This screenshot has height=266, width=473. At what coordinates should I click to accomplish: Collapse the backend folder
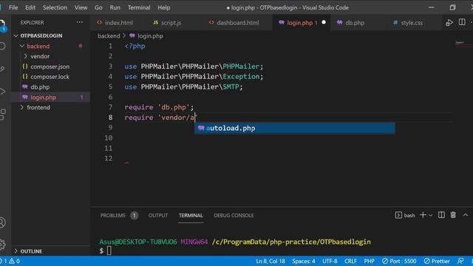[x=38, y=46]
